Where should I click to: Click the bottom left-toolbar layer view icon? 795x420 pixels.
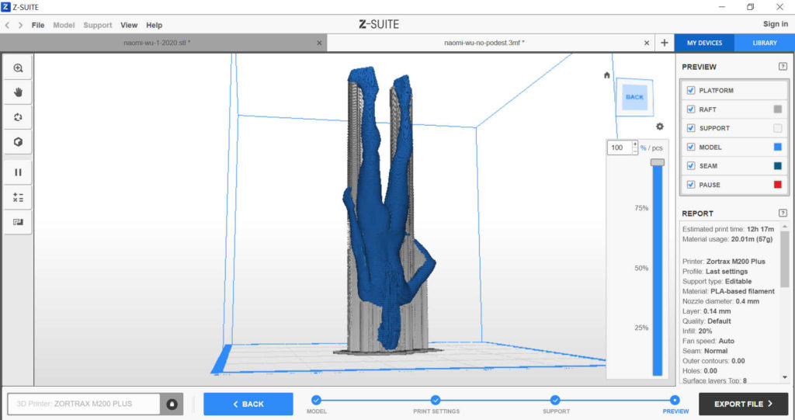click(x=19, y=222)
